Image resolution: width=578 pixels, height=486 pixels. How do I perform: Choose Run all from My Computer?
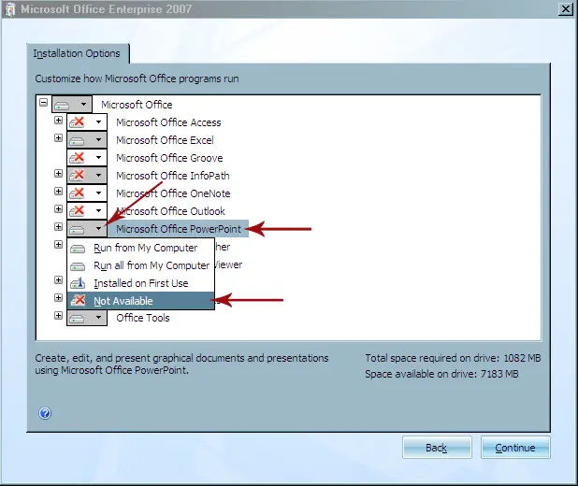pos(140,265)
